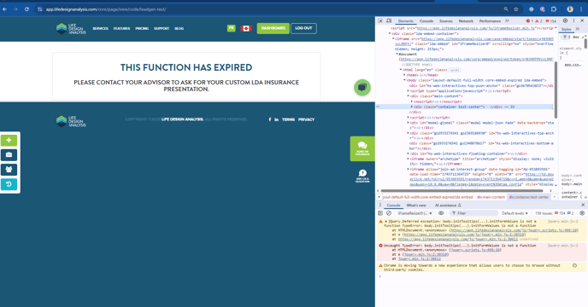Screen dimensions: 588x307
Task: Open the AI assistance drawer tab
Action: (448, 206)
